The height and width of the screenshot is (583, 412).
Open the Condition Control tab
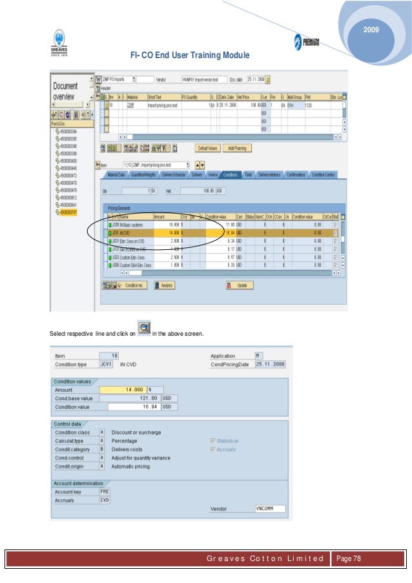[x=323, y=175]
